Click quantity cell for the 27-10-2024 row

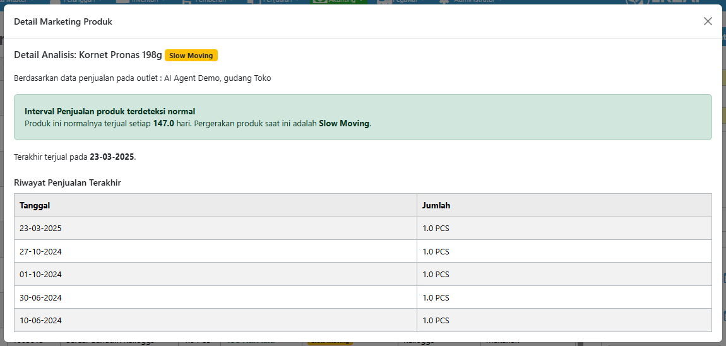click(x=436, y=251)
